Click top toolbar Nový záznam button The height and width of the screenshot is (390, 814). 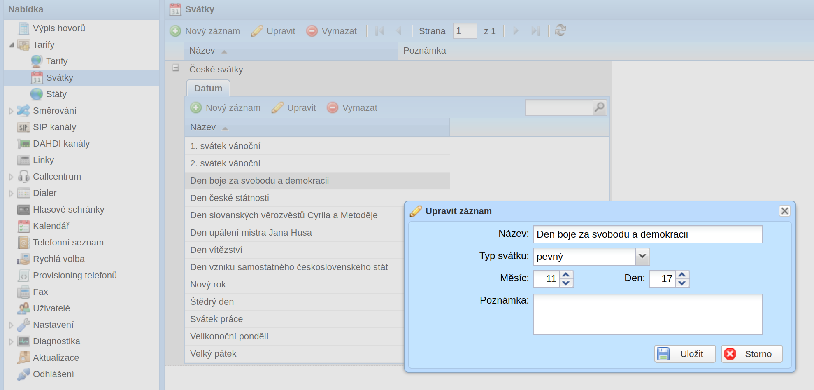pos(205,31)
